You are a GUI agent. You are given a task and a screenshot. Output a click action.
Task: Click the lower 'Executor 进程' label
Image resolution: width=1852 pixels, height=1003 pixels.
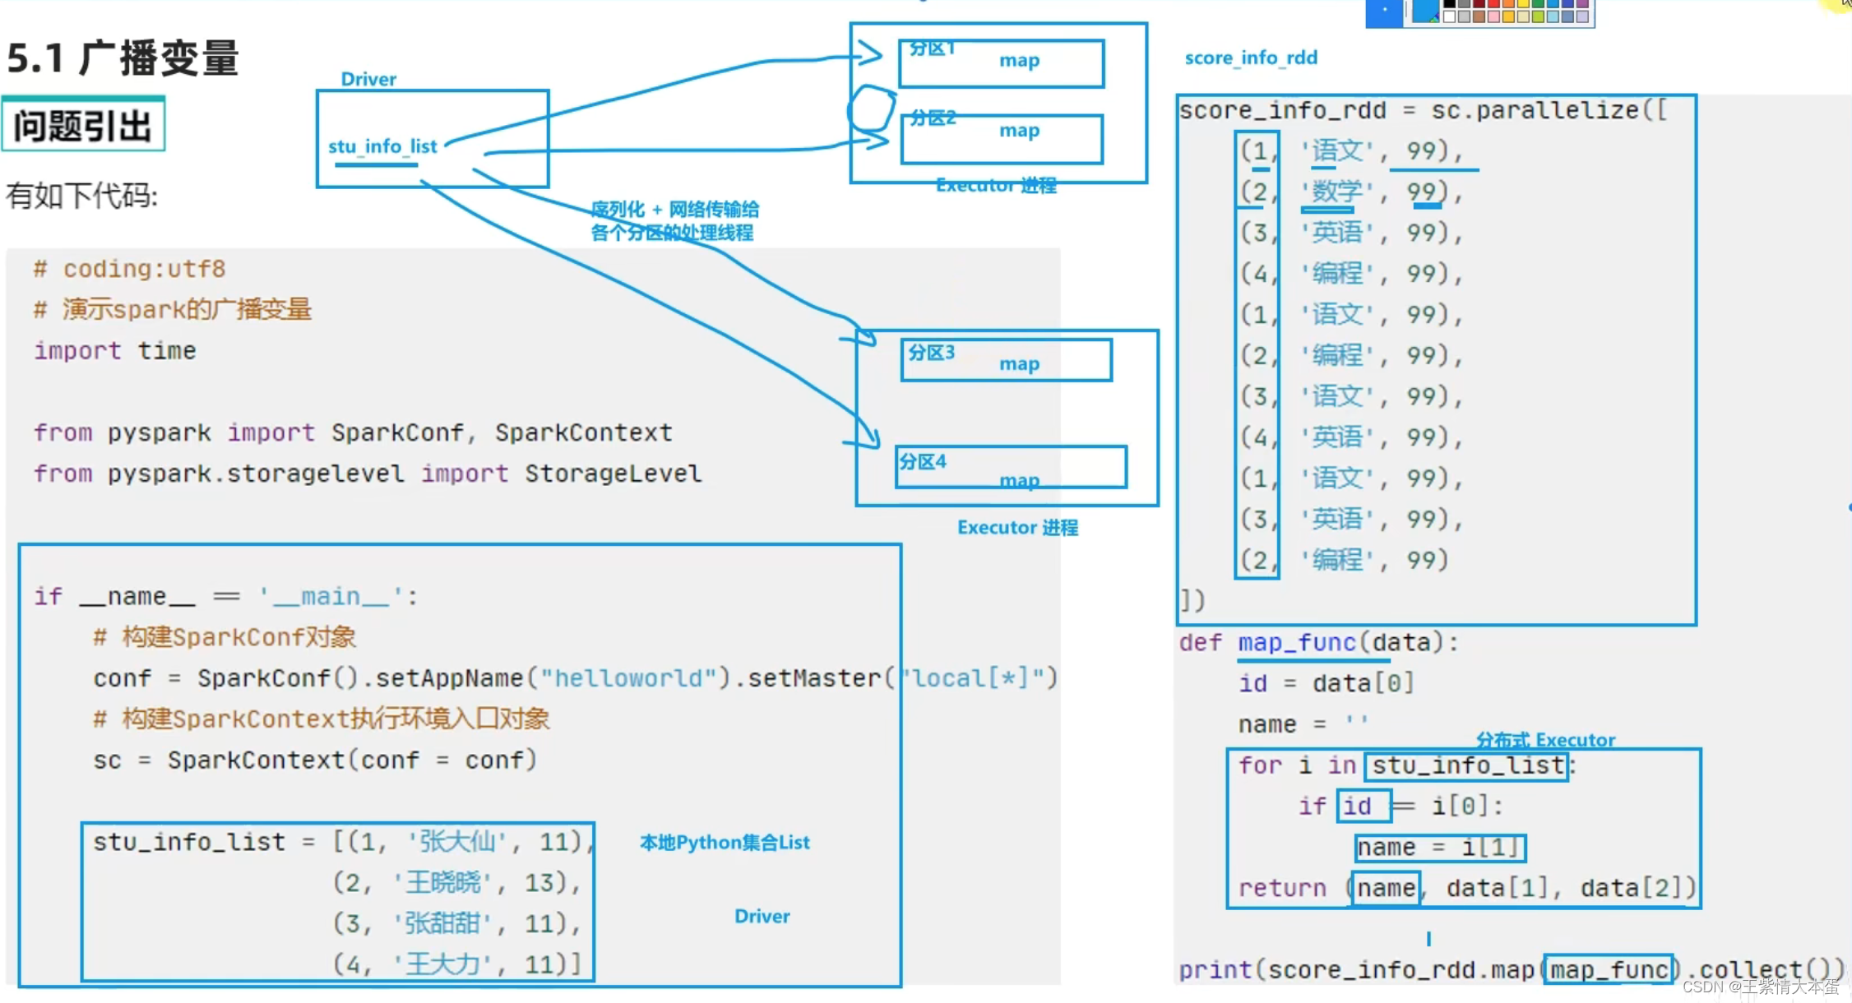point(1017,527)
